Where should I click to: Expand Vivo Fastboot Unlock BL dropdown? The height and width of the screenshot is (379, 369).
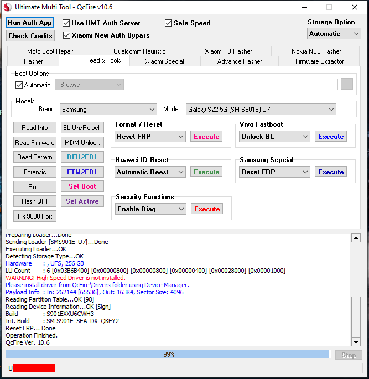tap(274, 137)
